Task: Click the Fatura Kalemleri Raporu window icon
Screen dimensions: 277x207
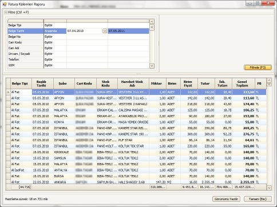Action: [x=5, y=4]
